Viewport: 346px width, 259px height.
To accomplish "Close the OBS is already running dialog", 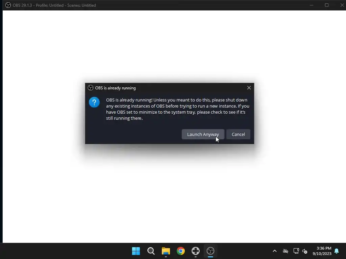I will [249, 88].
